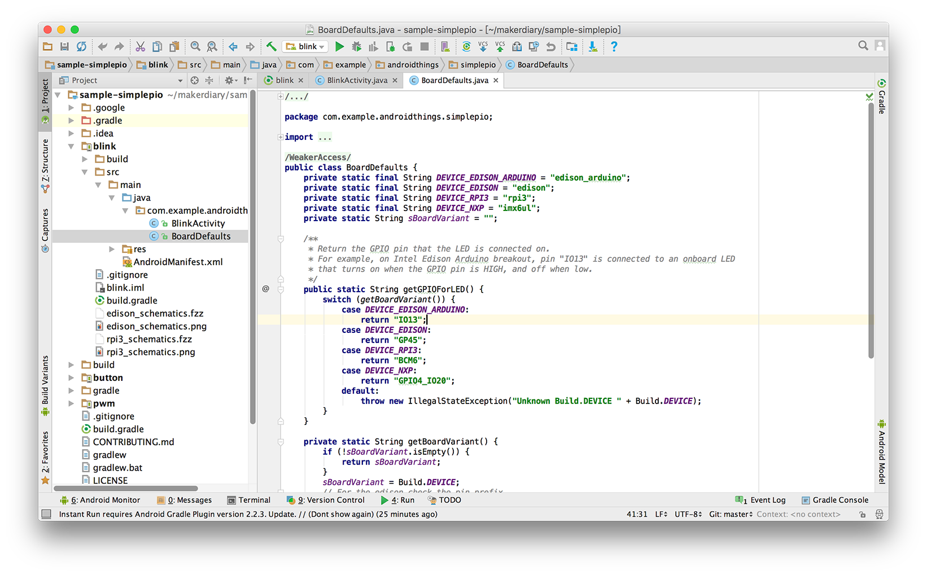Run the app with green play icon

(339, 47)
